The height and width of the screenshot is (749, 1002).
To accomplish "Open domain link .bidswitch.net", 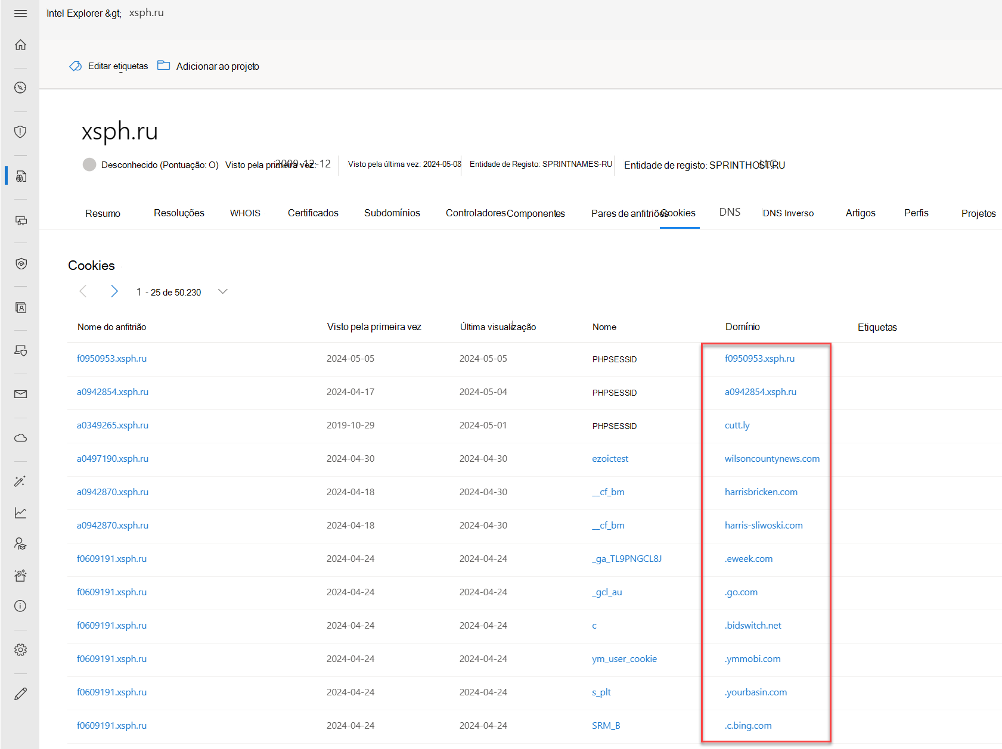I will click(753, 626).
